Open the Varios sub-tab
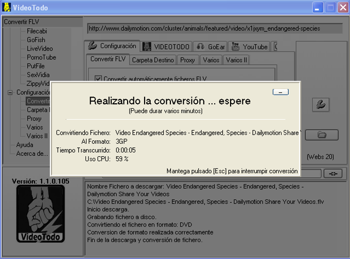 pos(211,60)
